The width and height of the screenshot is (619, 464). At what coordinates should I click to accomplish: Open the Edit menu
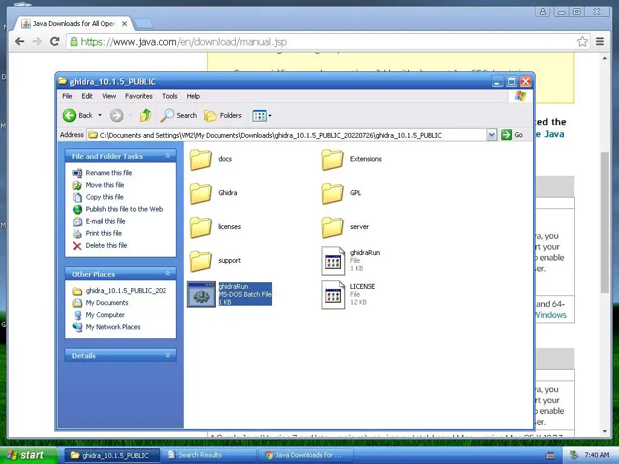[x=87, y=96]
